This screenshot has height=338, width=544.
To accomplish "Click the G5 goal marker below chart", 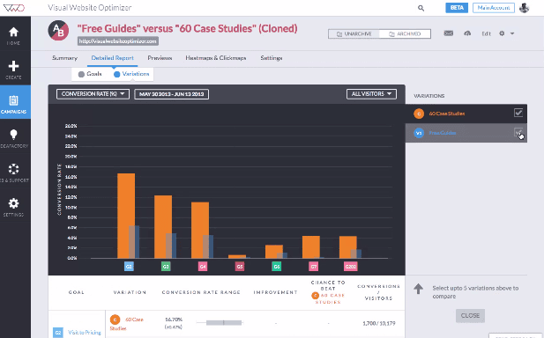I will (x=240, y=267).
